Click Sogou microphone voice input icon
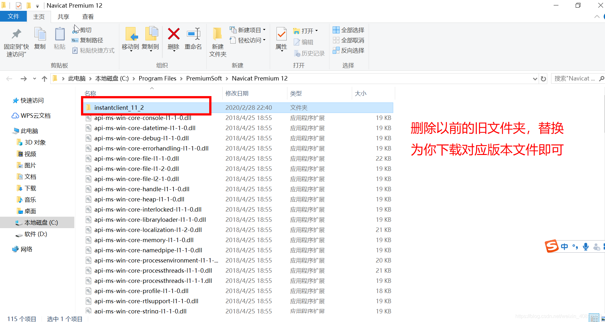The height and width of the screenshot is (322, 605). click(586, 247)
